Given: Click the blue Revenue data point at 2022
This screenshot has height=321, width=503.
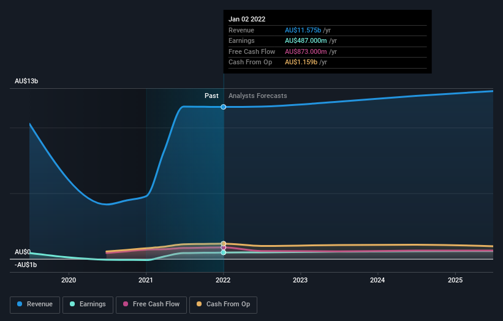Looking at the screenshot, I should click(223, 107).
